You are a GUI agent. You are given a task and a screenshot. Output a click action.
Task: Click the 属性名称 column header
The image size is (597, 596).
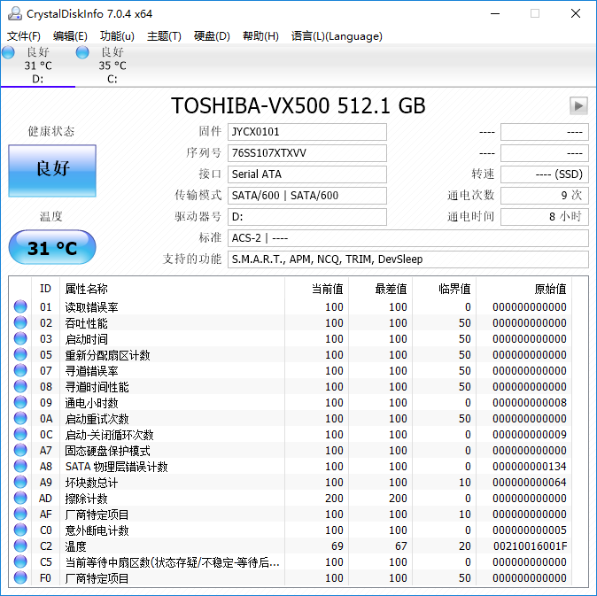87,289
